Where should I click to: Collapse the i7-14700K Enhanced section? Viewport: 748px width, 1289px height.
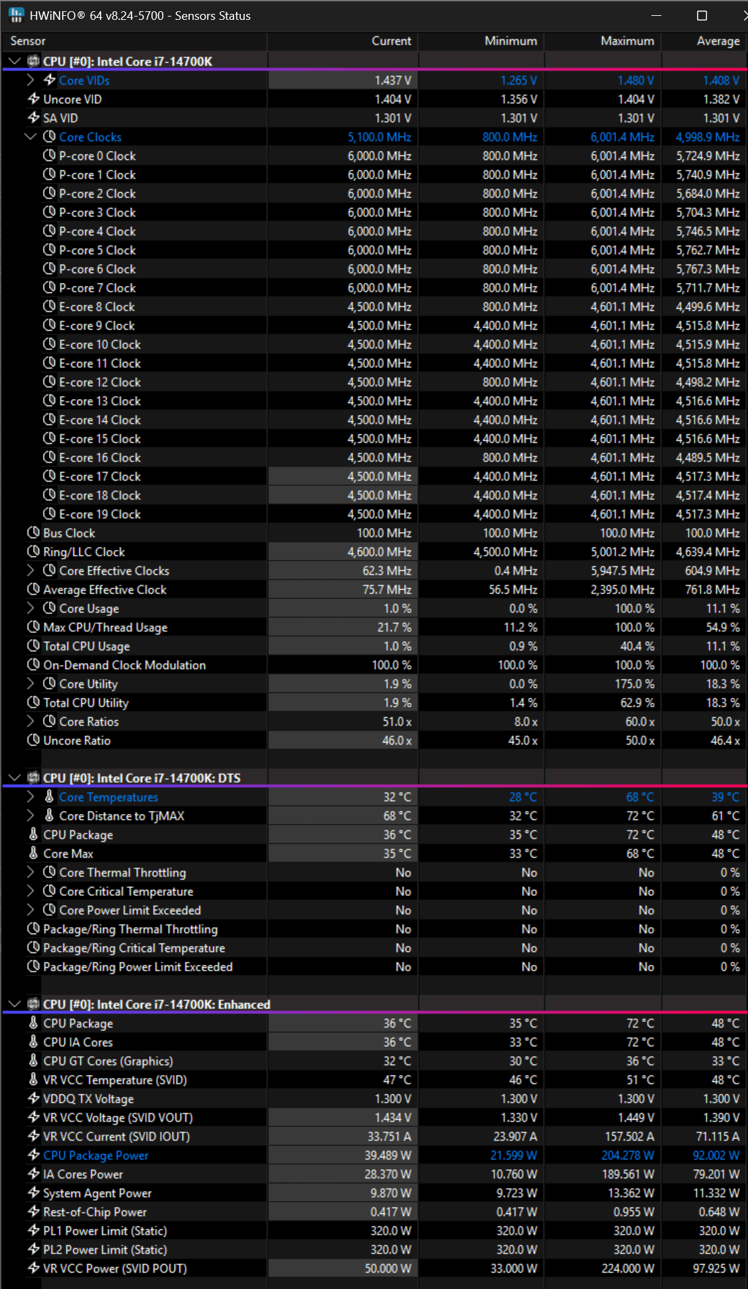(15, 1004)
